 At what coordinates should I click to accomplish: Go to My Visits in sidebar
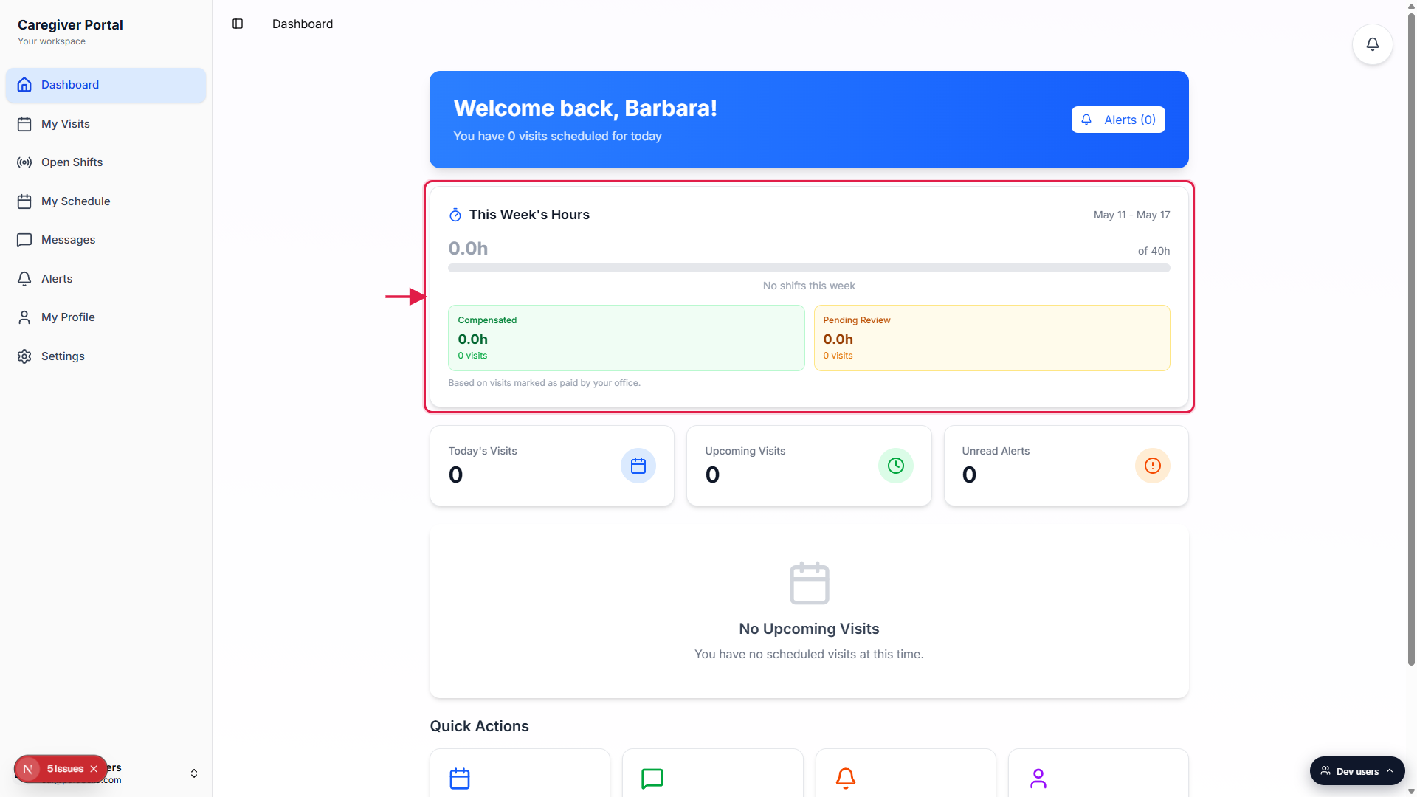pos(106,124)
